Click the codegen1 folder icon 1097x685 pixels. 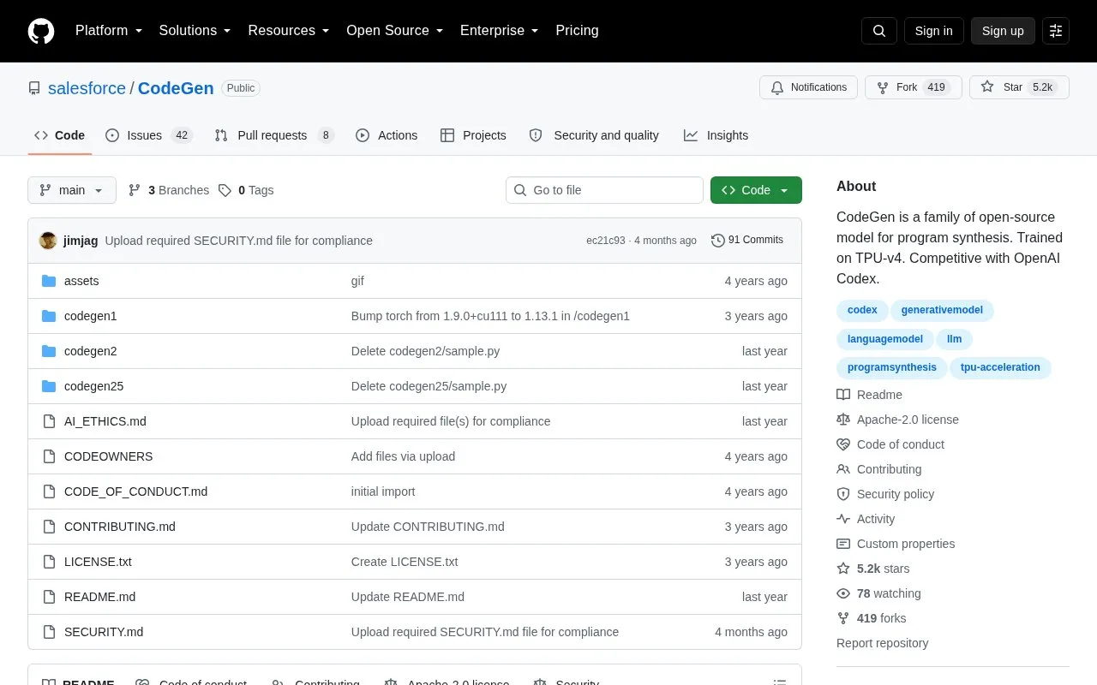(x=49, y=316)
